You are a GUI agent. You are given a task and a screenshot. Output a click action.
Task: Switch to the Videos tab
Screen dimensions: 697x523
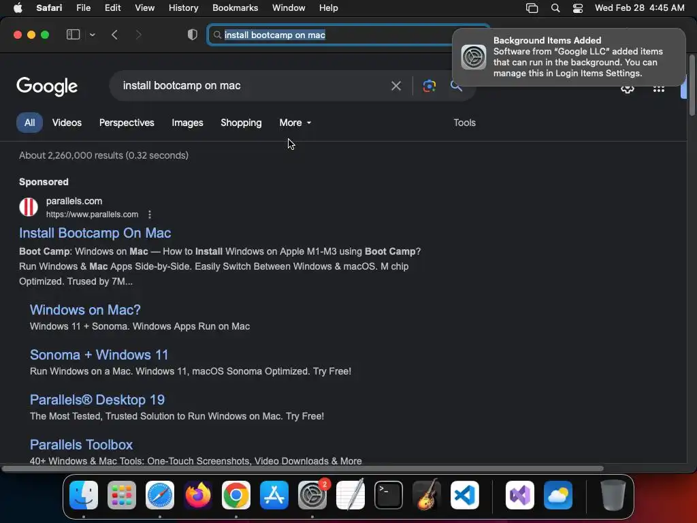coord(67,123)
